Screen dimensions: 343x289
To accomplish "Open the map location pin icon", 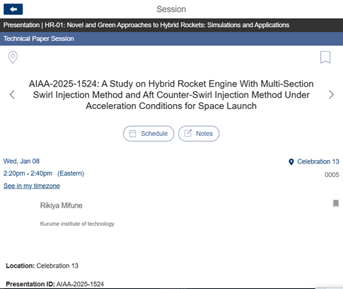I will click(x=13, y=57).
